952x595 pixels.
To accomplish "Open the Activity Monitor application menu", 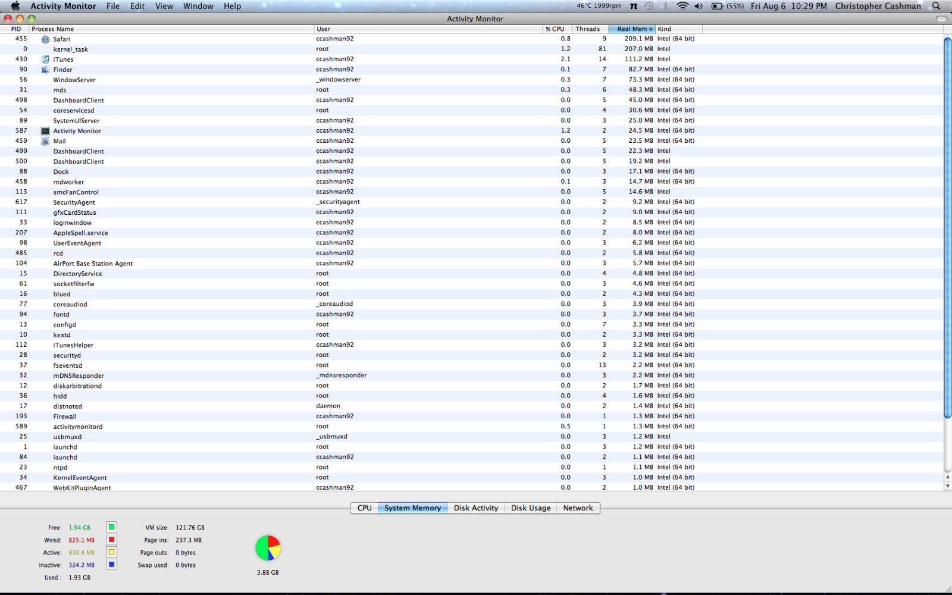I will (x=63, y=6).
